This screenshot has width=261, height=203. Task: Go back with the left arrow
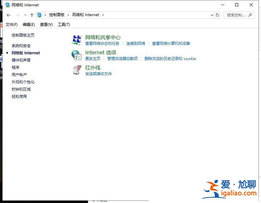(8, 15)
